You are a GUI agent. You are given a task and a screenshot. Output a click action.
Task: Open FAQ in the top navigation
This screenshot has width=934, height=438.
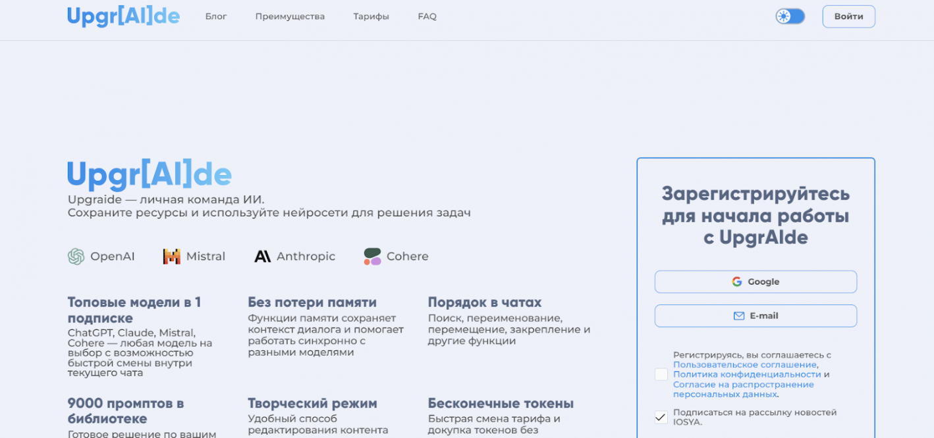(x=427, y=16)
